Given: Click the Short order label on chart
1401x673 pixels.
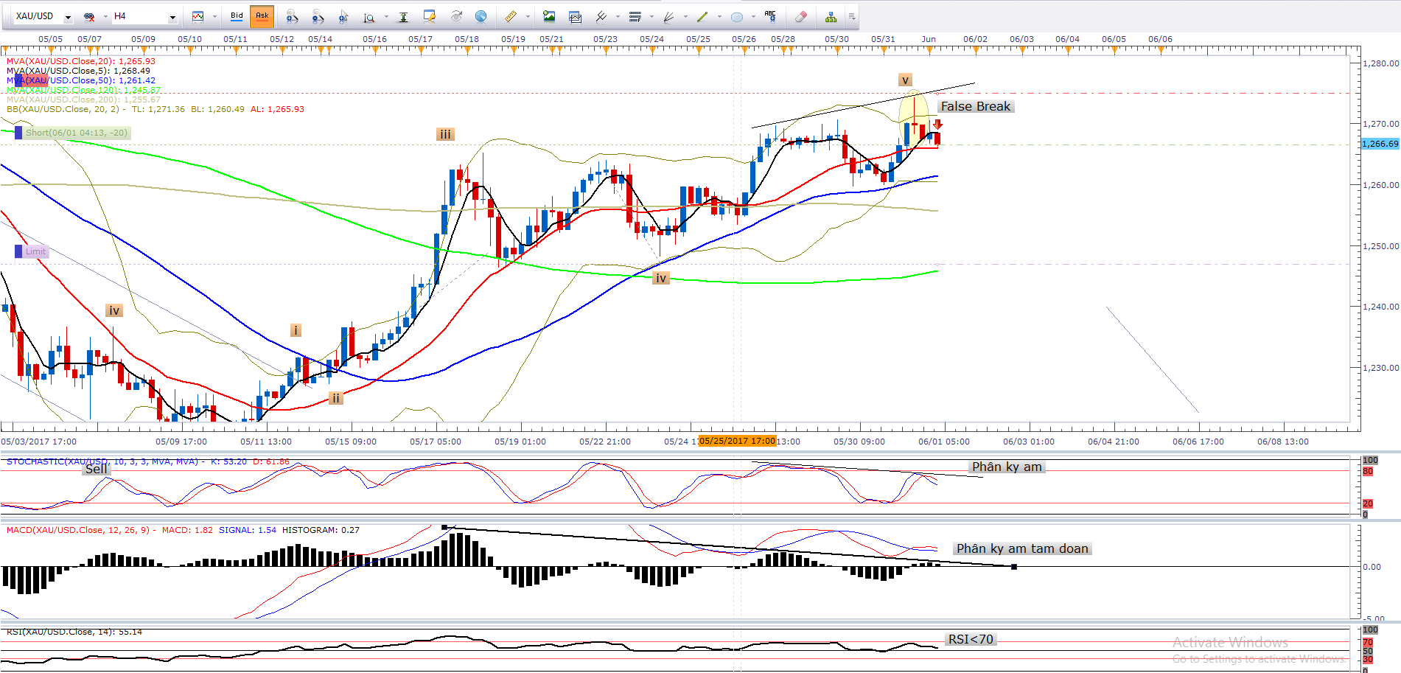Looking at the screenshot, I should tap(76, 133).
